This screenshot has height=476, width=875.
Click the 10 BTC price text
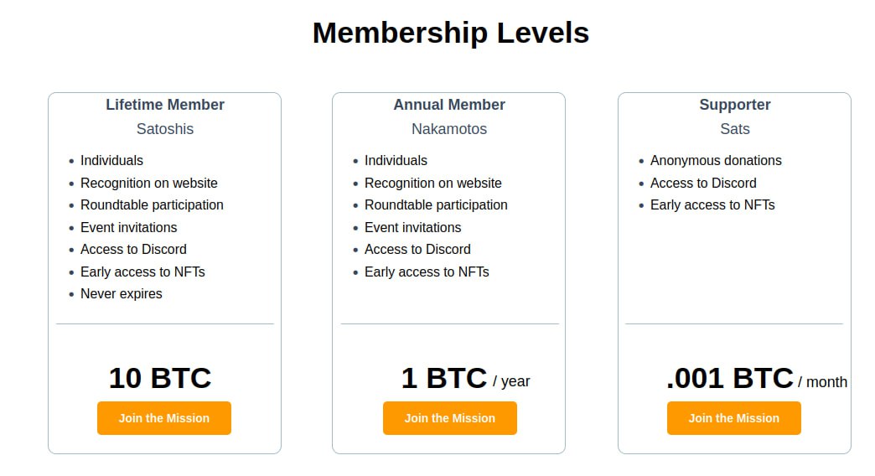[x=160, y=378]
